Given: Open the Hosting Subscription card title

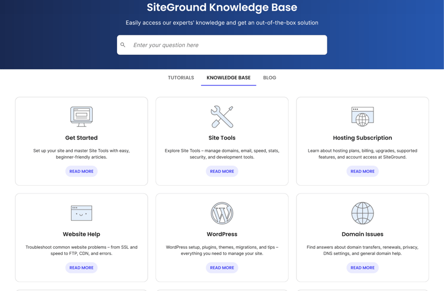Looking at the screenshot, I should coord(362,137).
